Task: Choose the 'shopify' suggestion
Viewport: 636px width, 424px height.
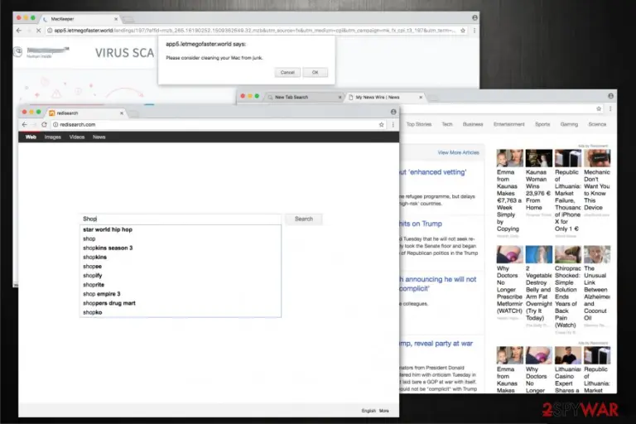Action: click(93, 276)
